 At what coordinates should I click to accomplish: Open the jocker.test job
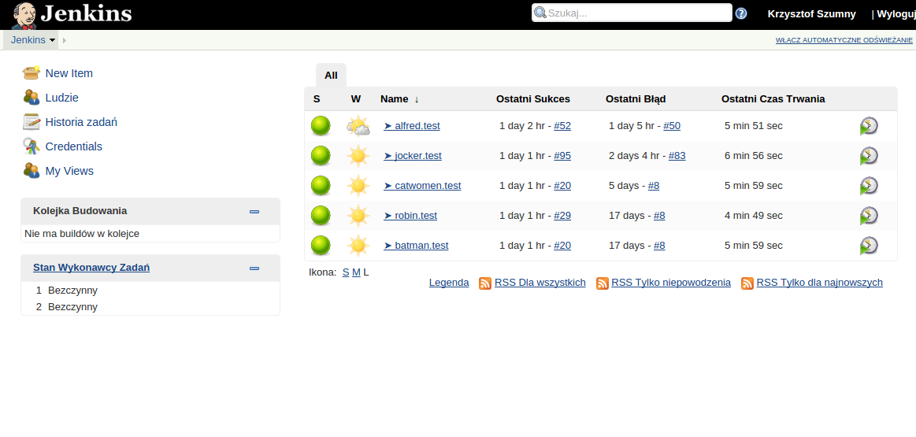[413, 156]
